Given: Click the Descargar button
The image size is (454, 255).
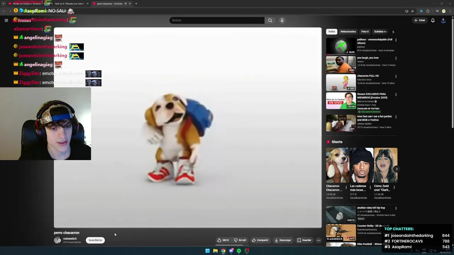Looking at the screenshot, I should tap(283, 240).
